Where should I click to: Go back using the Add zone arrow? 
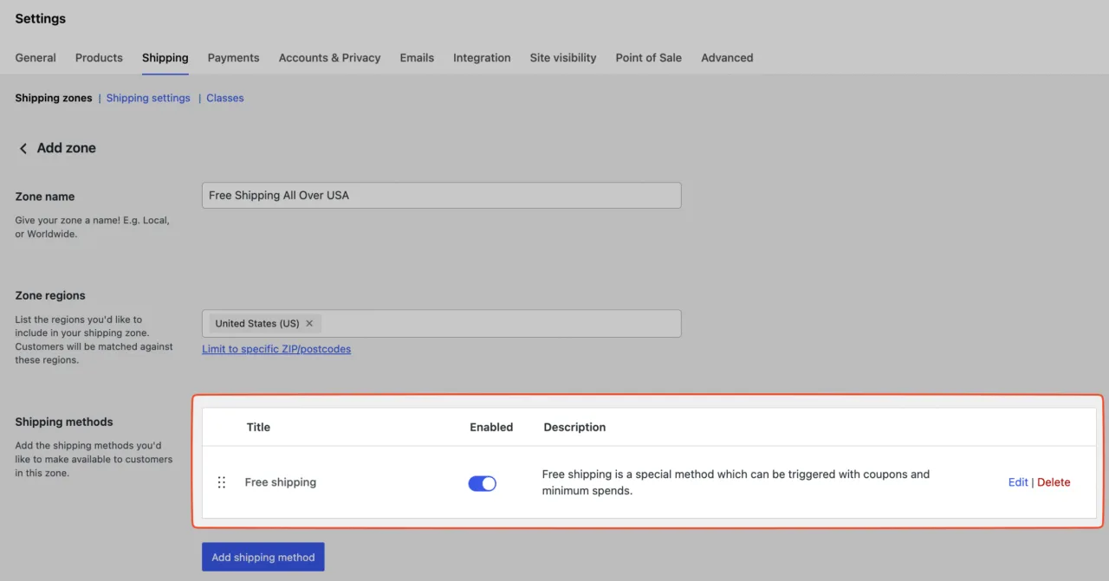(23, 149)
